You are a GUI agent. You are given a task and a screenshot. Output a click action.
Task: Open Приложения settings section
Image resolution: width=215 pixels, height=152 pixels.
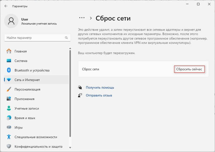pos(24,99)
